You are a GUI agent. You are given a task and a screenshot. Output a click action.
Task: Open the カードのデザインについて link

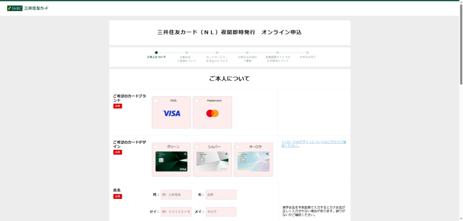click(314, 144)
